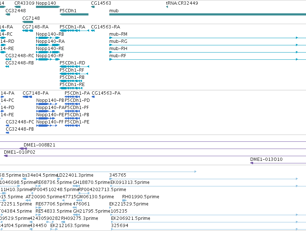This screenshot has width=306, height=231.
Task: Click the P5CDh1 gene label in top track
Action: [x=68, y=11]
